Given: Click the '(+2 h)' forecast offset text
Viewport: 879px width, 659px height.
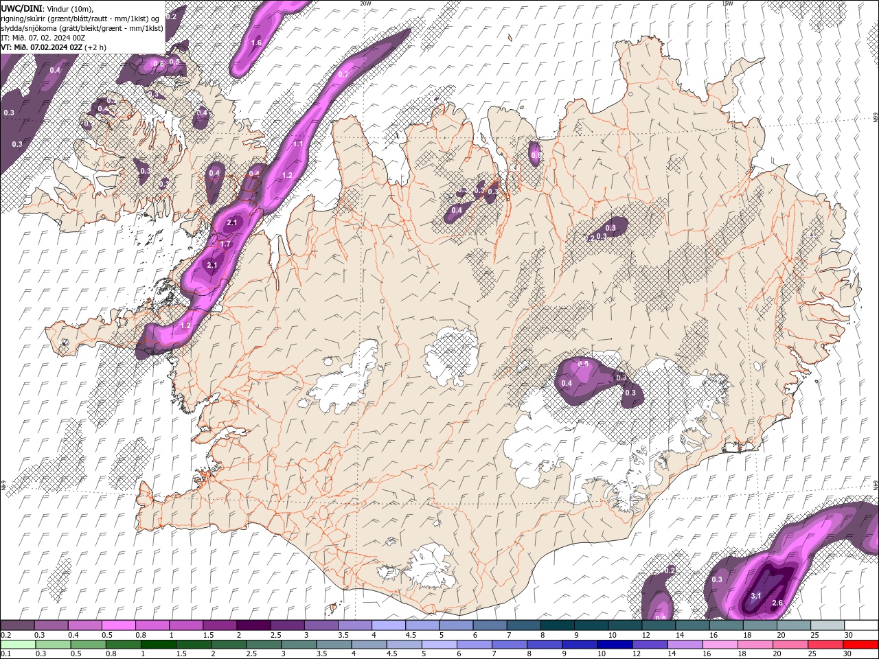Looking at the screenshot, I should (x=95, y=47).
